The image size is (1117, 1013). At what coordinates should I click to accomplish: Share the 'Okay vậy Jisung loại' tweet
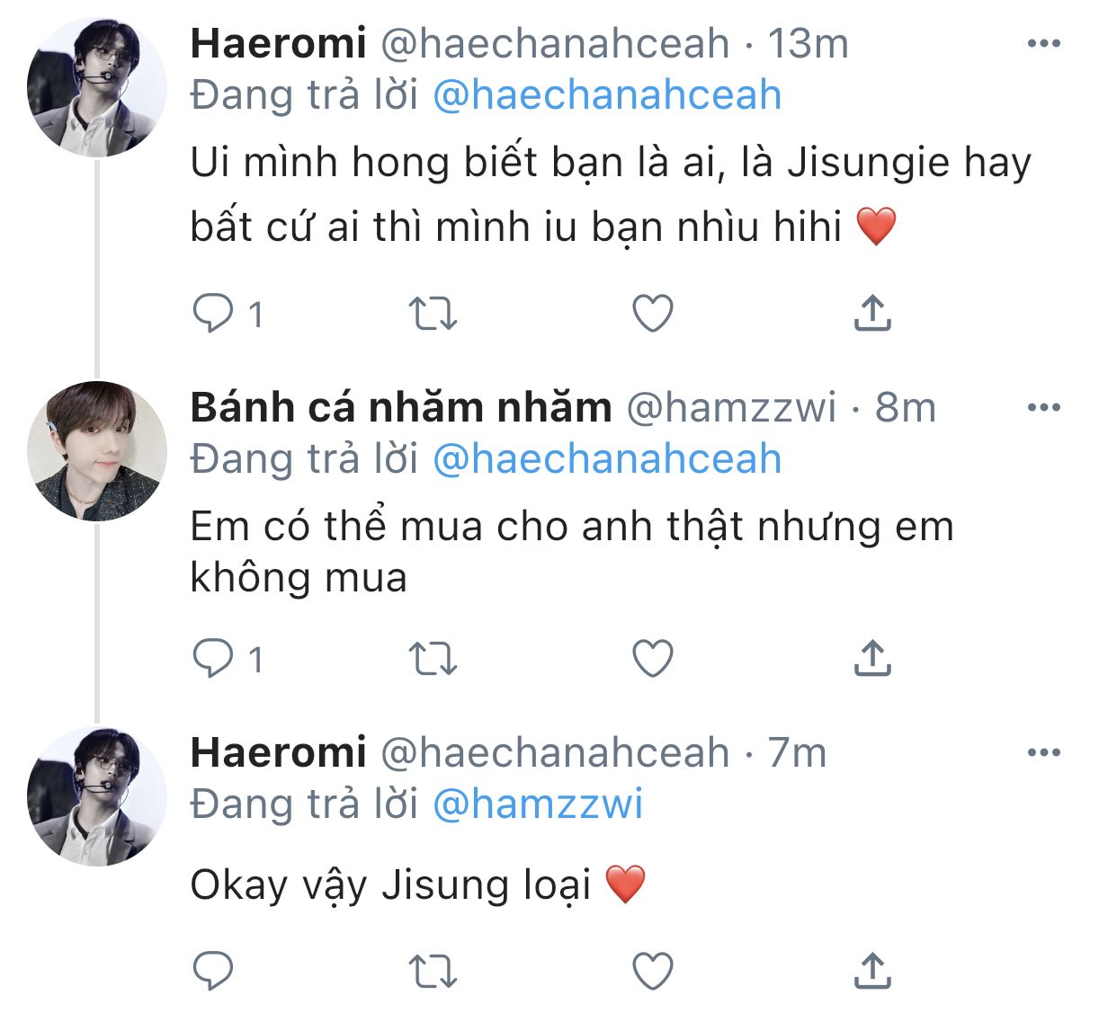[871, 970]
